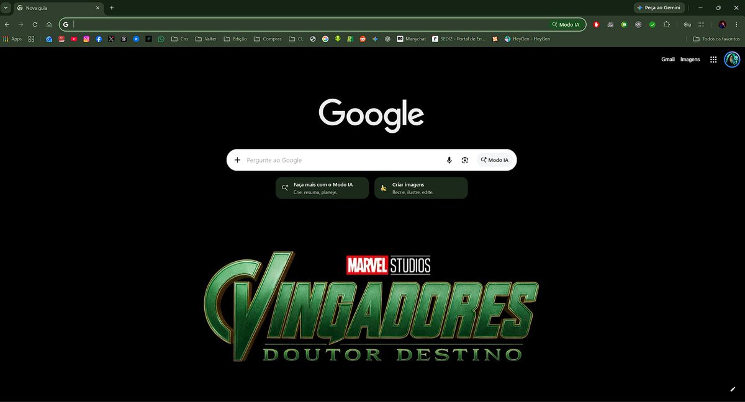Open the Reddit bookmark icon
This screenshot has width=745, height=402.
[x=363, y=39]
